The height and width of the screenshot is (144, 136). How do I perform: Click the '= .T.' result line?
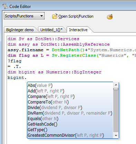[x=14, y=66]
